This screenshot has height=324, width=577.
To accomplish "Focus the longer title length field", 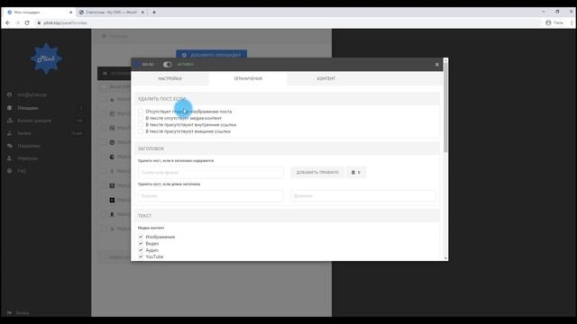I will [x=363, y=196].
